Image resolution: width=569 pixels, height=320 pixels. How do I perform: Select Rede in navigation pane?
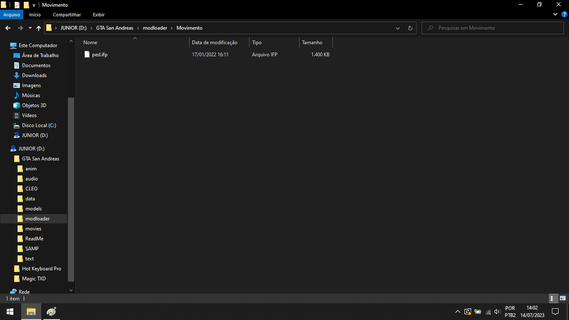24,292
